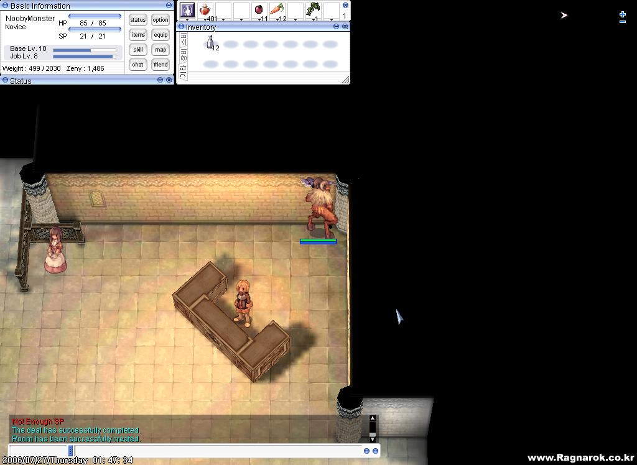Click the 2006/07/27 timestamp text
Screen dimensions: 637x465
tap(67, 461)
